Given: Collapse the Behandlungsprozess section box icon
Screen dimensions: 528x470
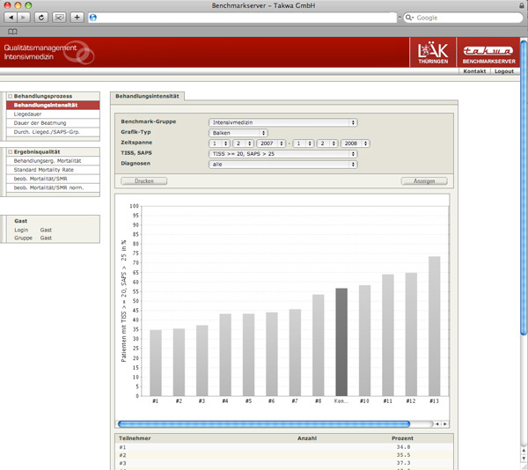Looking at the screenshot, I should 10,96.
